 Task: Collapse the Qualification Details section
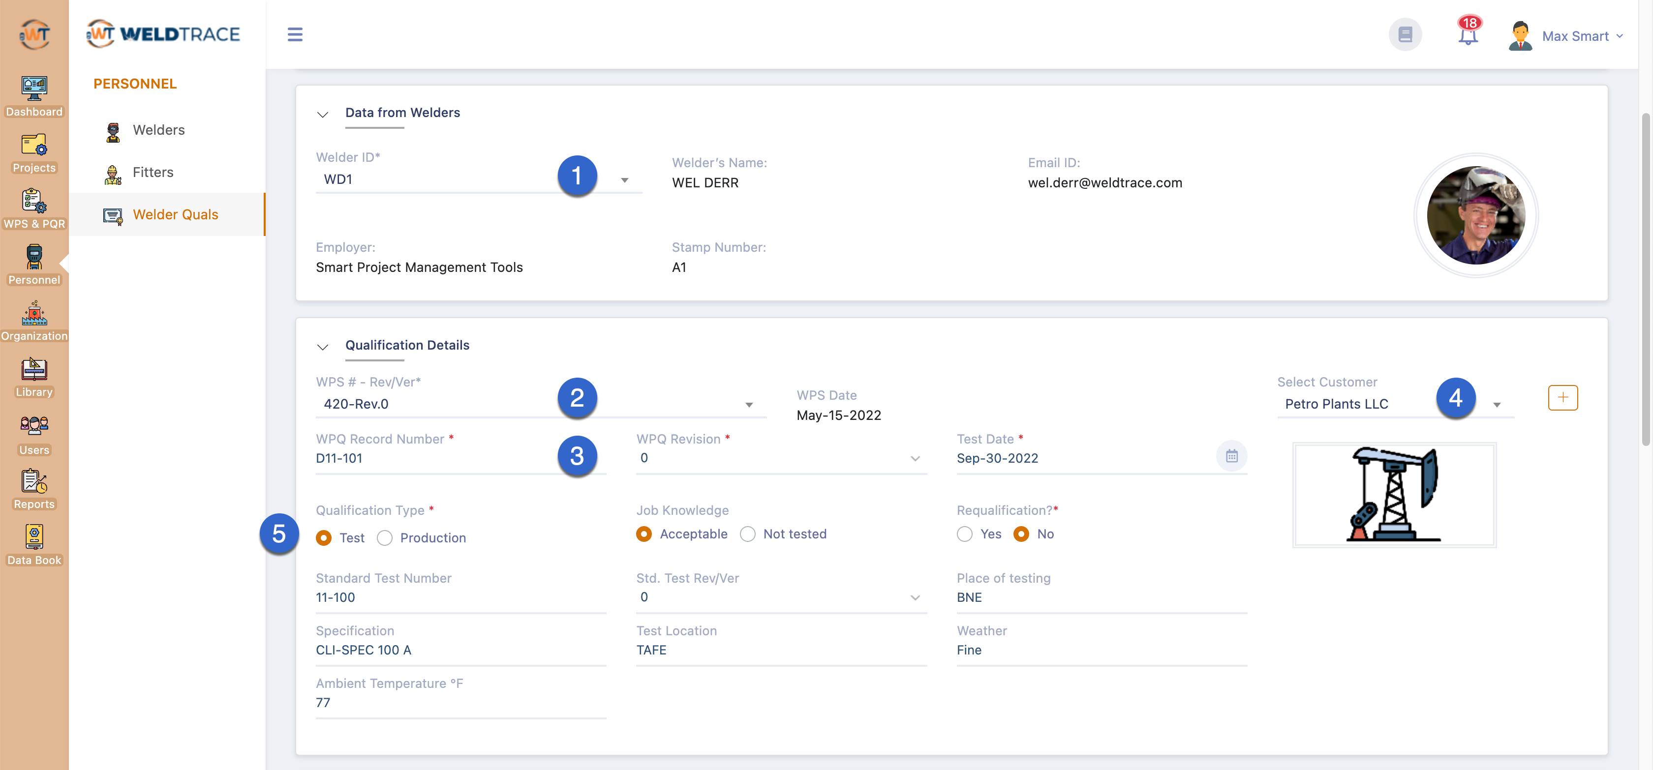pyautogui.click(x=322, y=348)
